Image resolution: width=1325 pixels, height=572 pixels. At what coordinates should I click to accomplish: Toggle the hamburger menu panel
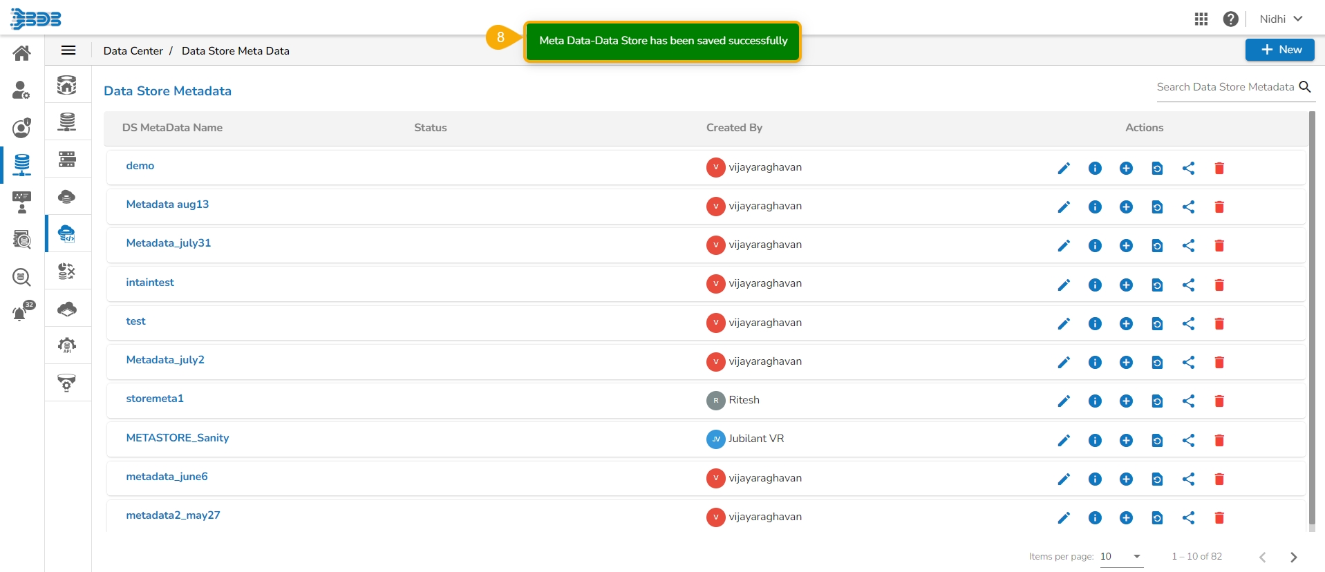coord(68,50)
